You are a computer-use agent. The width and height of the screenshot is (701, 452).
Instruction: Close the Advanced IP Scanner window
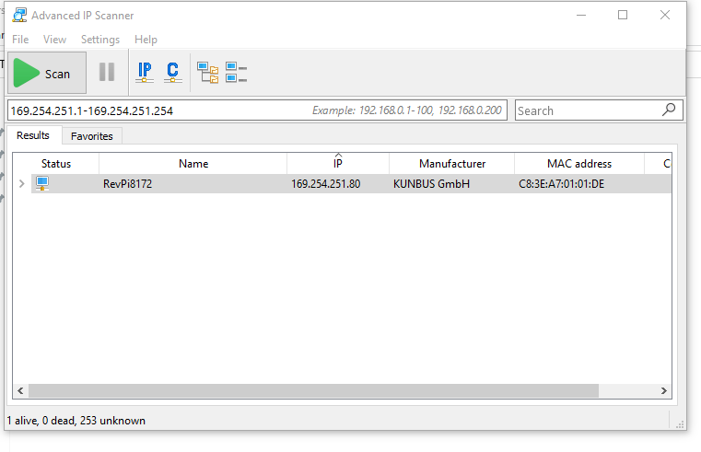(x=665, y=15)
